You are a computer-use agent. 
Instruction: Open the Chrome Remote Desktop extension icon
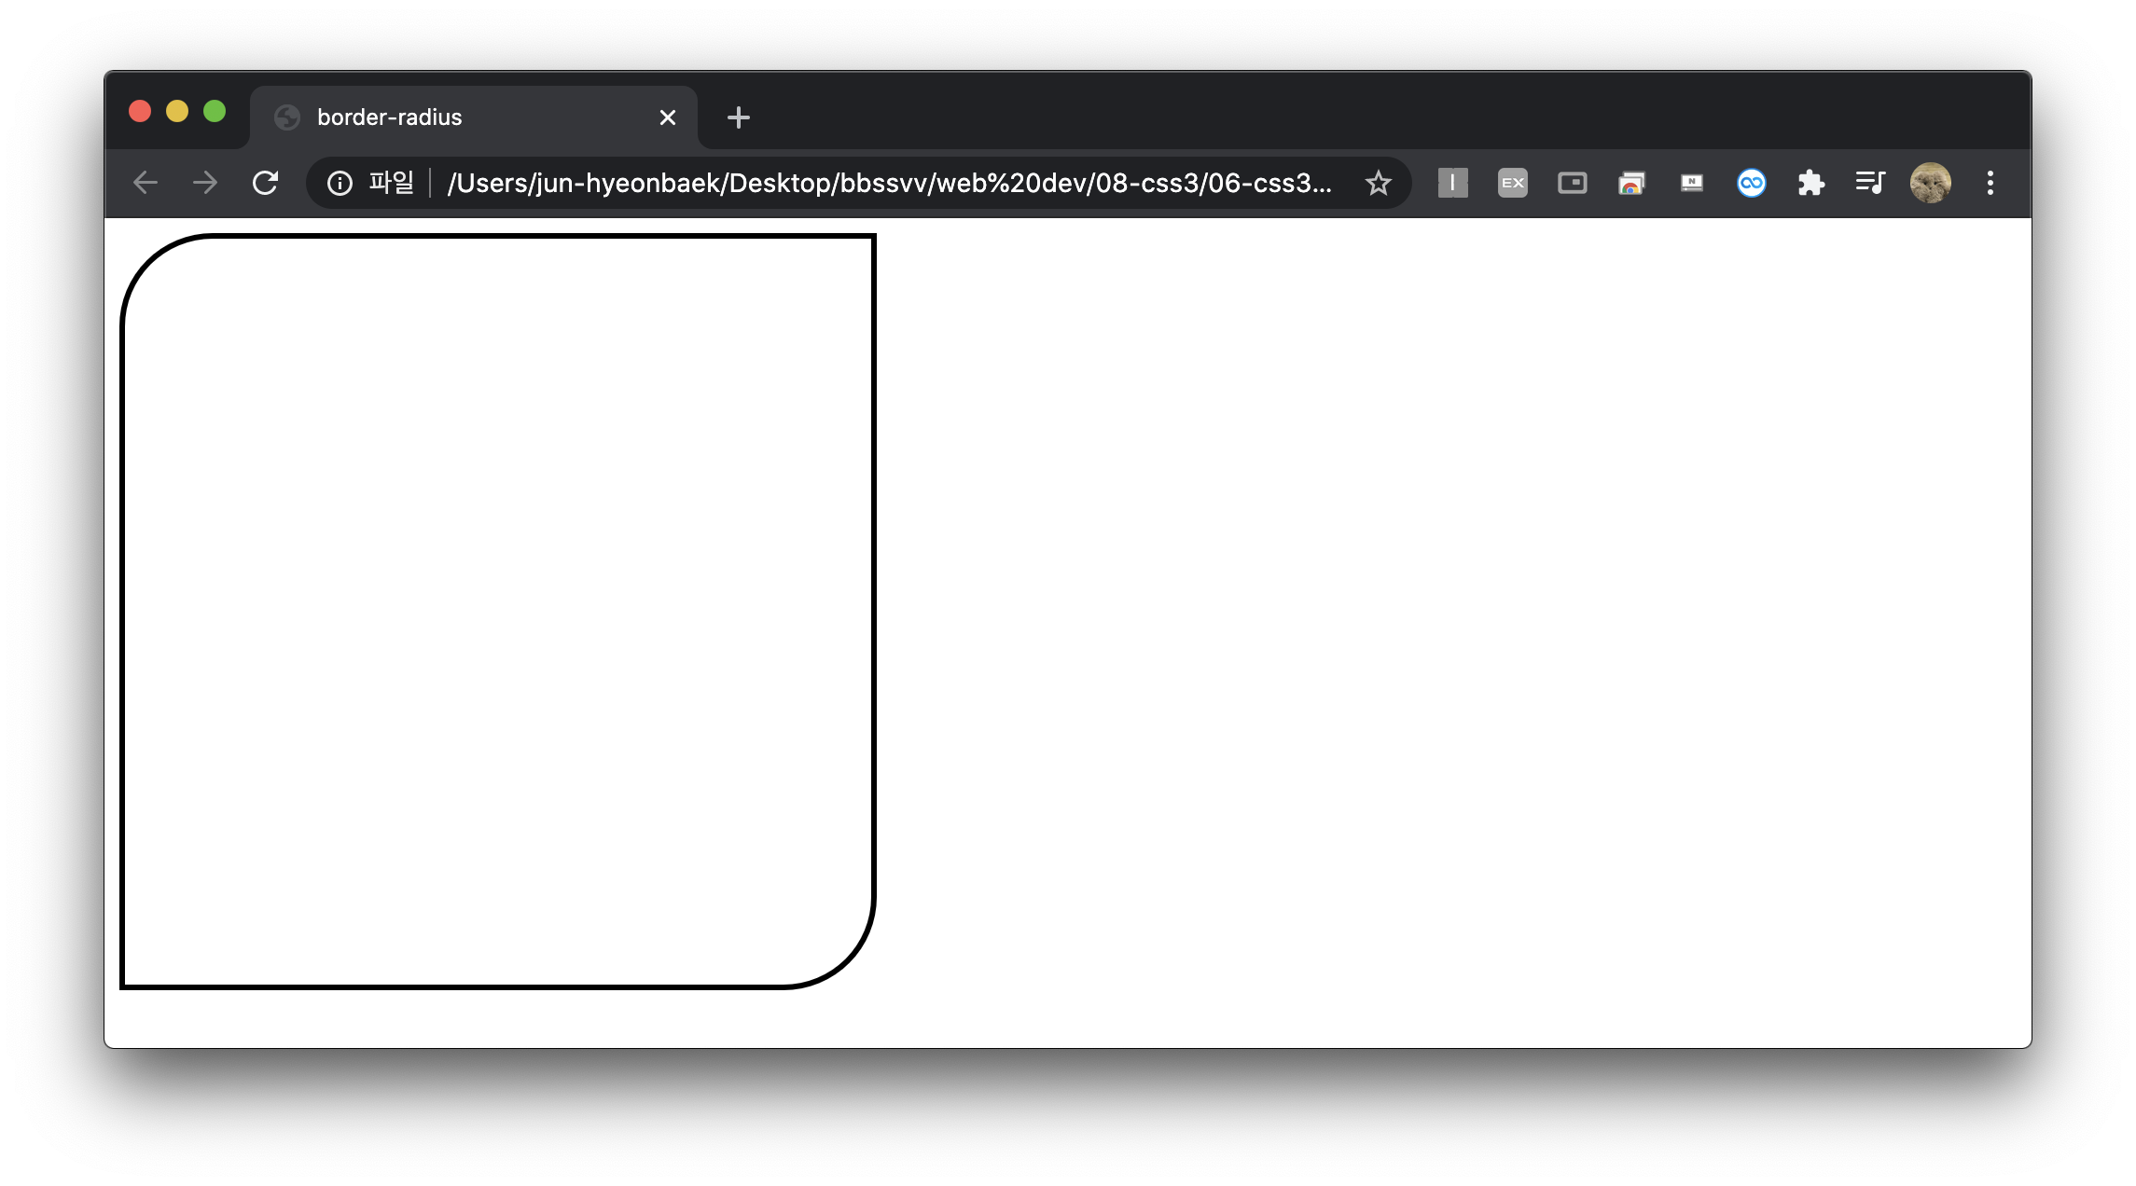(x=1631, y=183)
